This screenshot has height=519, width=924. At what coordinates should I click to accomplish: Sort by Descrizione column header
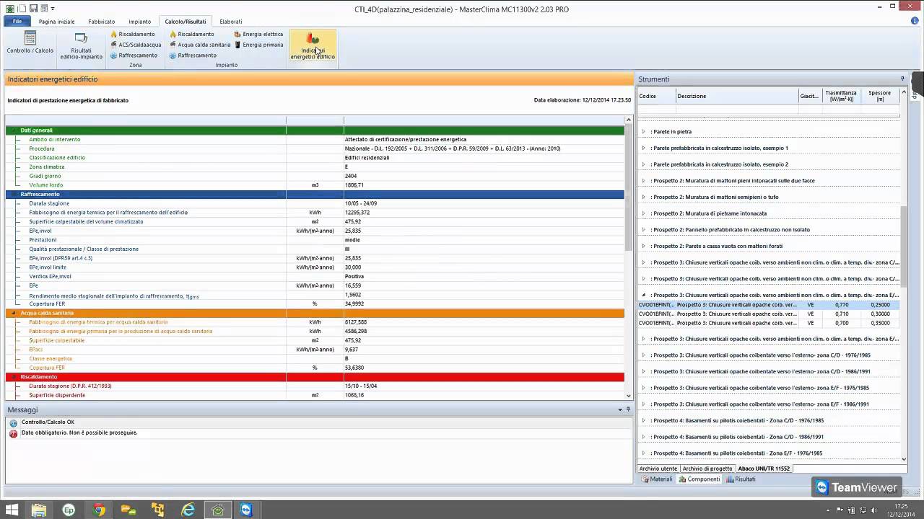click(737, 96)
